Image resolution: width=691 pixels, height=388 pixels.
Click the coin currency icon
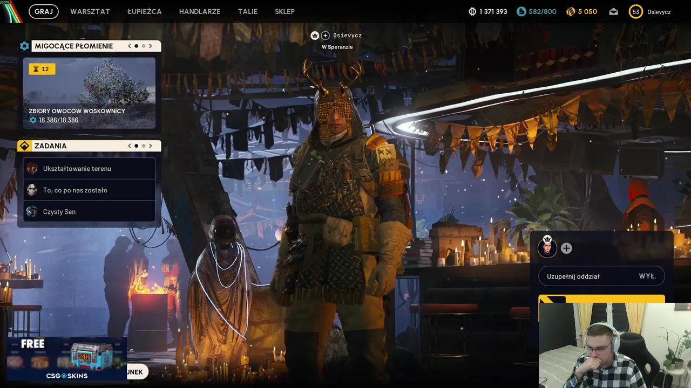[x=472, y=11]
